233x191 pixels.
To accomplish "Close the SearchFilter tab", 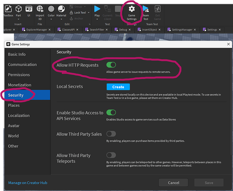I will (x=107, y=30).
